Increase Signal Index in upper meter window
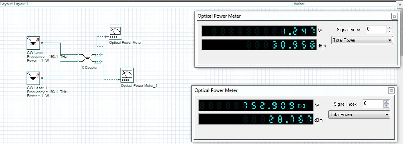The width and height of the screenshot is (403, 144). (x=390, y=28)
